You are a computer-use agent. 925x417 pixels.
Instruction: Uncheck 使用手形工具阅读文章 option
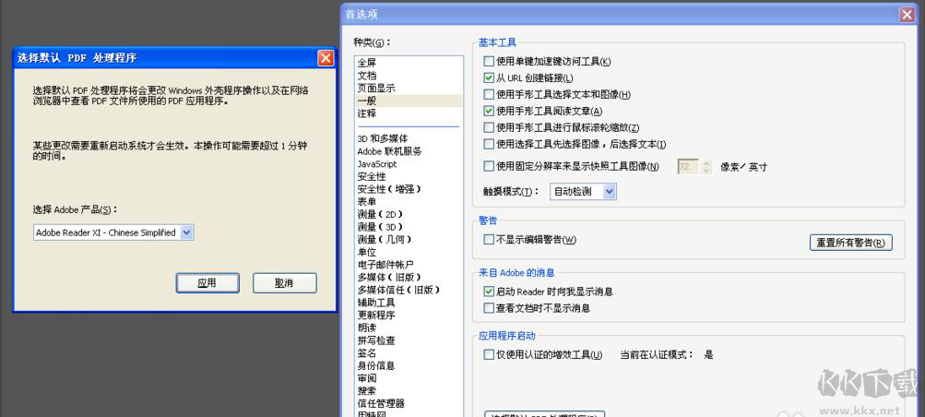(489, 111)
